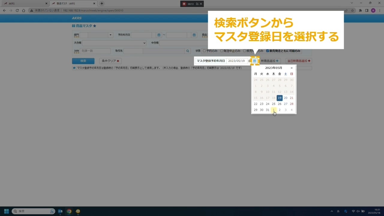Open the 予約年月日 end date calendar
Viewport: 384px width, 216px height.
pos(194,35)
